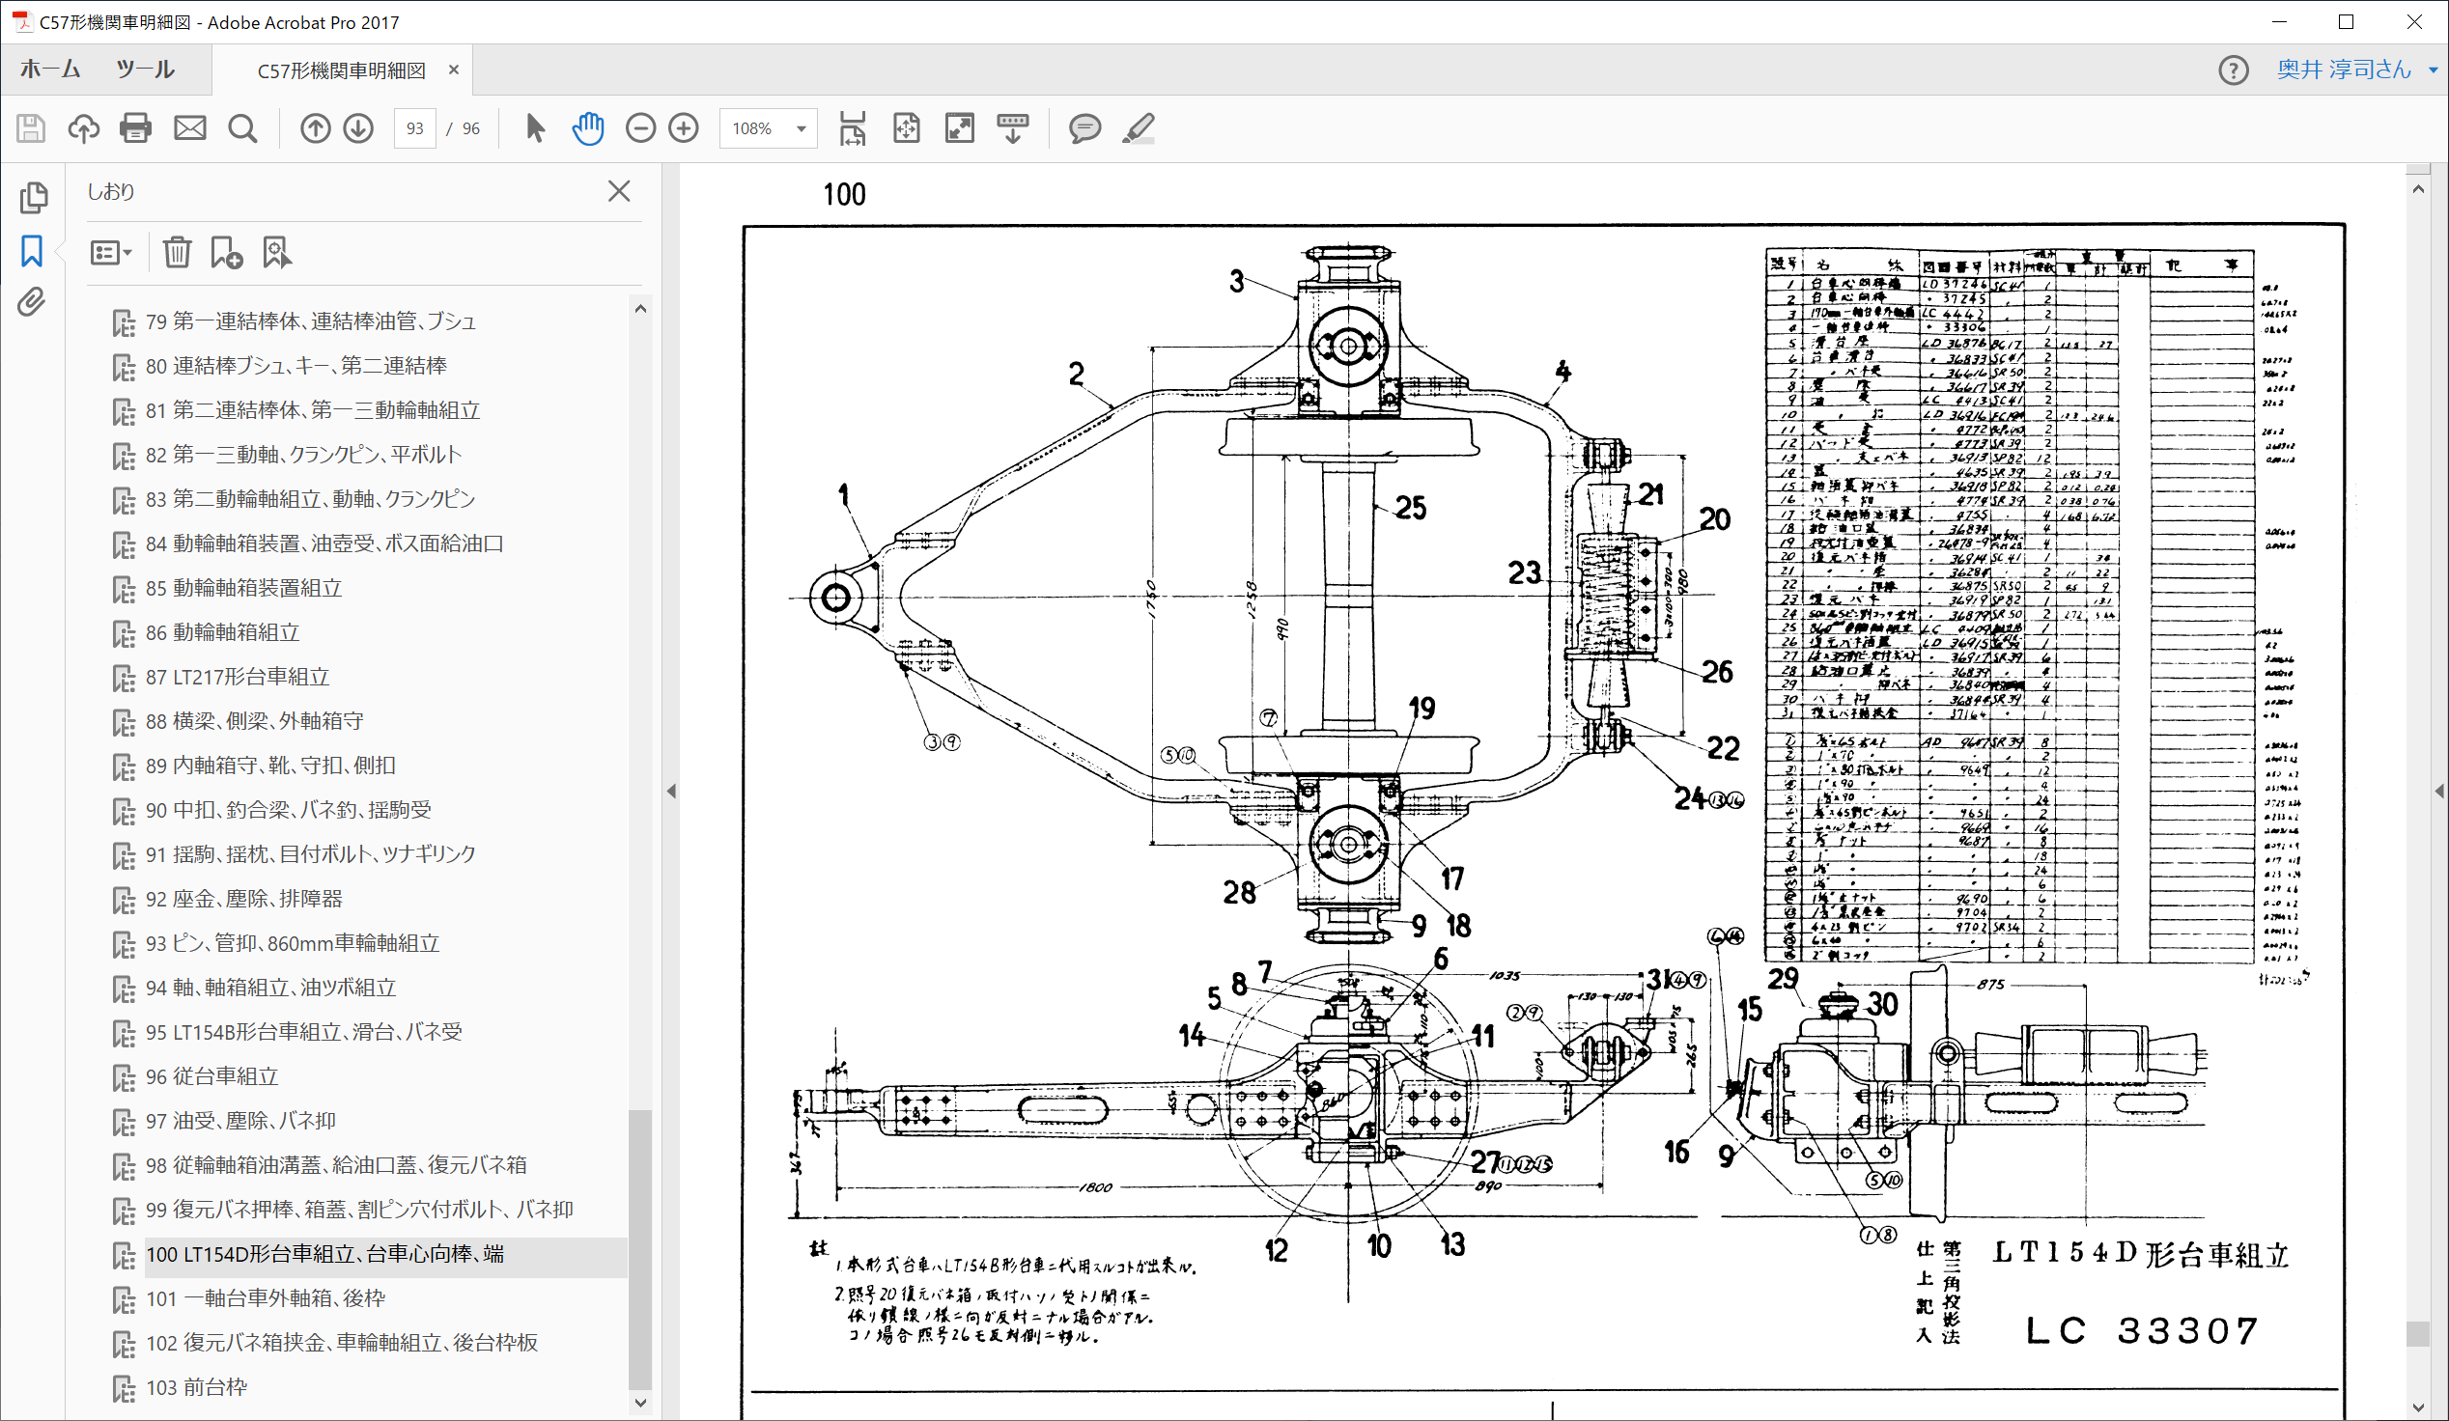2449x1421 pixels.
Task: Open bookmark 84 動輪軸箱装置、油壺受
Action: pyautogui.click(x=324, y=543)
